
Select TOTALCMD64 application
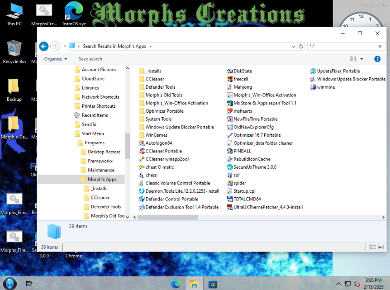click(x=244, y=199)
